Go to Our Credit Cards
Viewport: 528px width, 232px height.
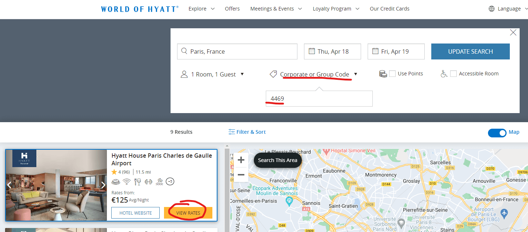(389, 9)
